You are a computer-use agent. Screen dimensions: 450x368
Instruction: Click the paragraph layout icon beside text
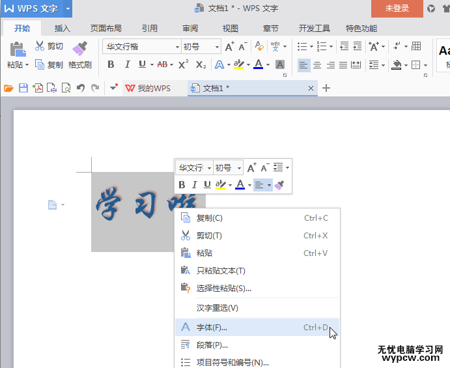[52, 205]
